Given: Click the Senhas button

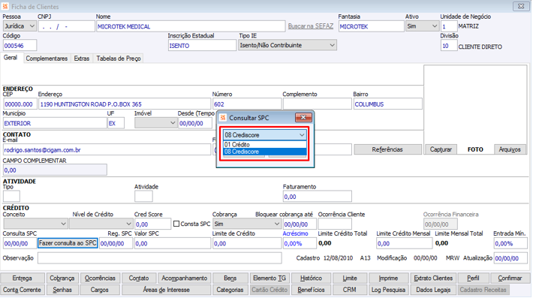Looking at the screenshot, I should [x=62, y=290].
